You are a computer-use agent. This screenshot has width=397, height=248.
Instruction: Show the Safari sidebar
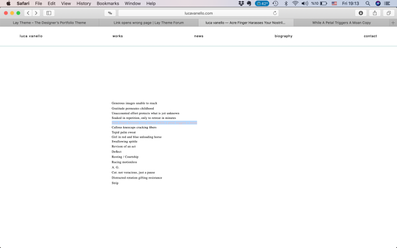[x=49, y=13]
